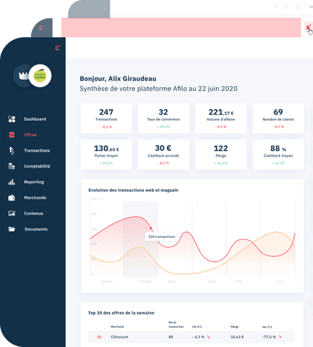Image resolution: width=313 pixels, height=347 pixels.
Task: Click the chart title Evolution des transactions
Action: (x=133, y=190)
